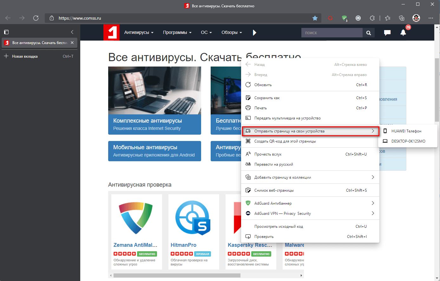Viewport: 440px width, 281px height.
Task: Choose 'Снимок веб-страницы'
Action: [x=311, y=190]
